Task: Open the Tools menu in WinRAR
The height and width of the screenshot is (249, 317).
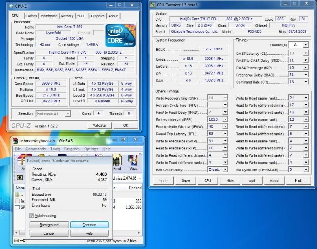Action: [55, 149]
